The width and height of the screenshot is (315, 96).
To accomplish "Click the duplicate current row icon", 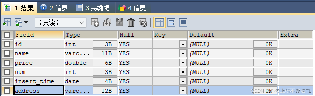I will [x=107, y=23].
